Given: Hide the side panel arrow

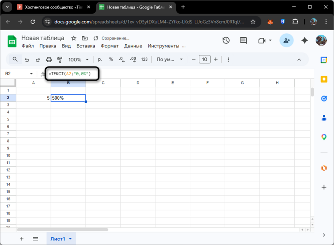Looking at the screenshot, I should tap(324, 235).
